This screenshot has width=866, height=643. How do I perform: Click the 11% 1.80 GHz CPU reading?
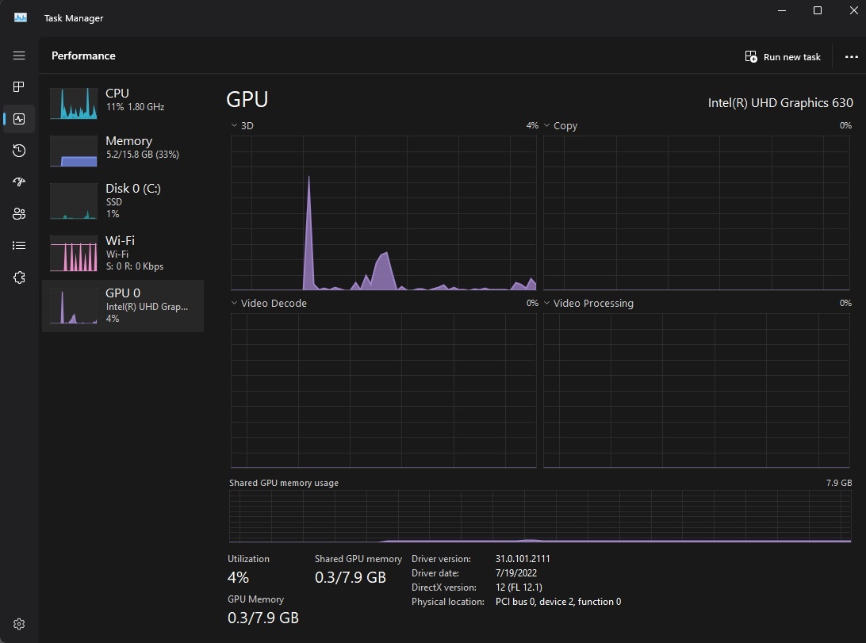135,107
